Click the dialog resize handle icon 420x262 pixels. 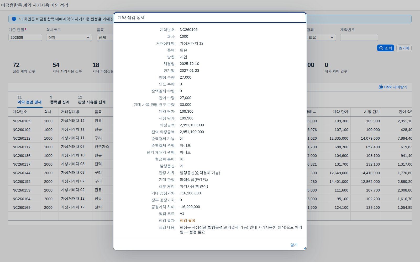tap(304, 248)
